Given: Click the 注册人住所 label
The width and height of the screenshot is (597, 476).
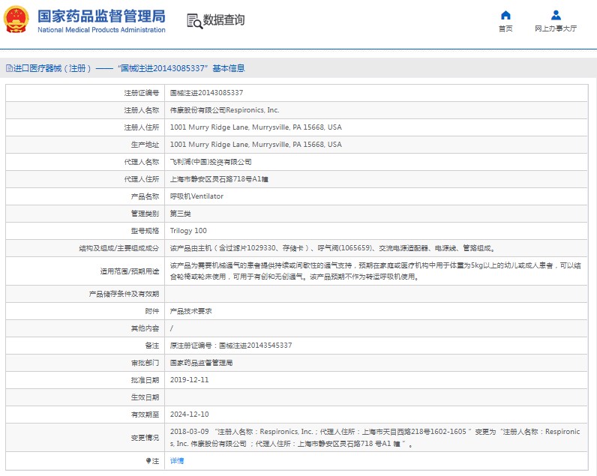Looking at the screenshot, I should tap(141, 127).
